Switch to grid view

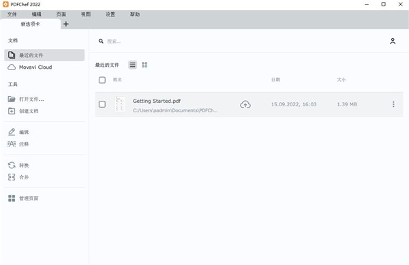coord(145,65)
